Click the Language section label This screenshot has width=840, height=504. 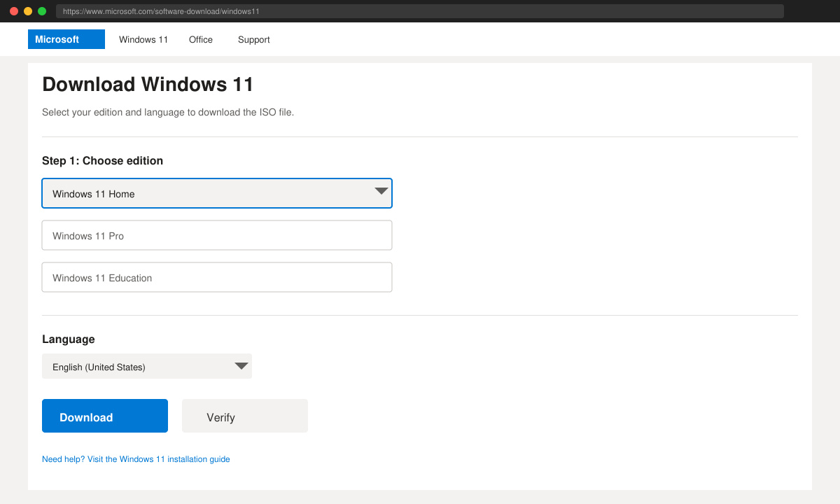(x=68, y=339)
